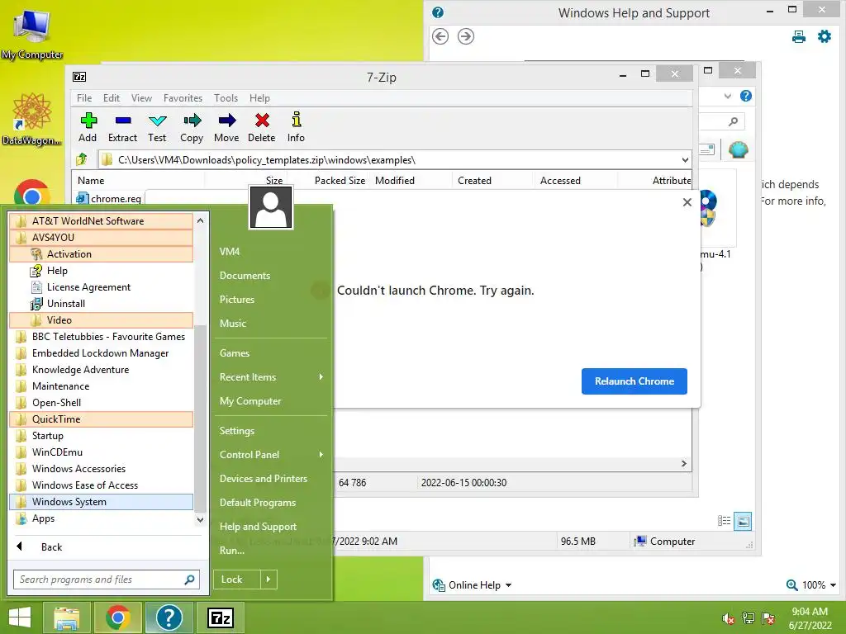Screen dimensions: 846x634
Task: Open the File menu in 7-Zip
Action: click(x=84, y=98)
